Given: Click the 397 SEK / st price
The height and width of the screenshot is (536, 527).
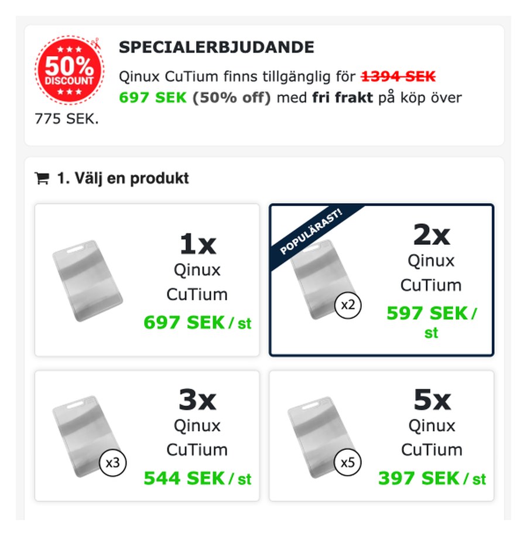Looking at the screenshot, I should [x=432, y=478].
